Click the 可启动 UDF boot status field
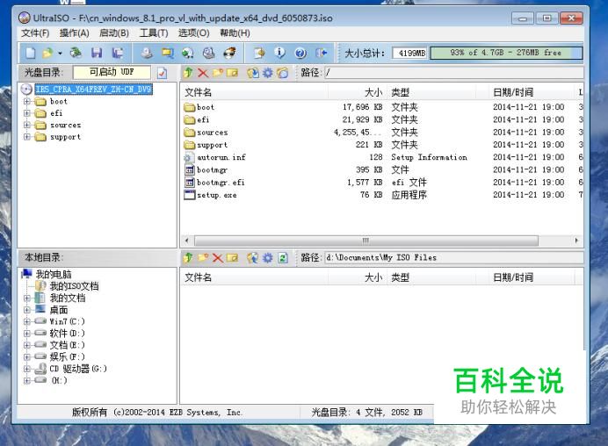The image size is (608, 446). tap(112, 72)
